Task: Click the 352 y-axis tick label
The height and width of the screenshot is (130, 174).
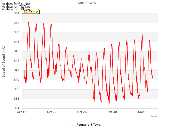Action: (17, 23)
